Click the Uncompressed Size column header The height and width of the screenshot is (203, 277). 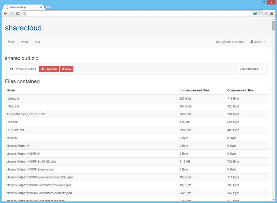pyautogui.click(x=194, y=90)
